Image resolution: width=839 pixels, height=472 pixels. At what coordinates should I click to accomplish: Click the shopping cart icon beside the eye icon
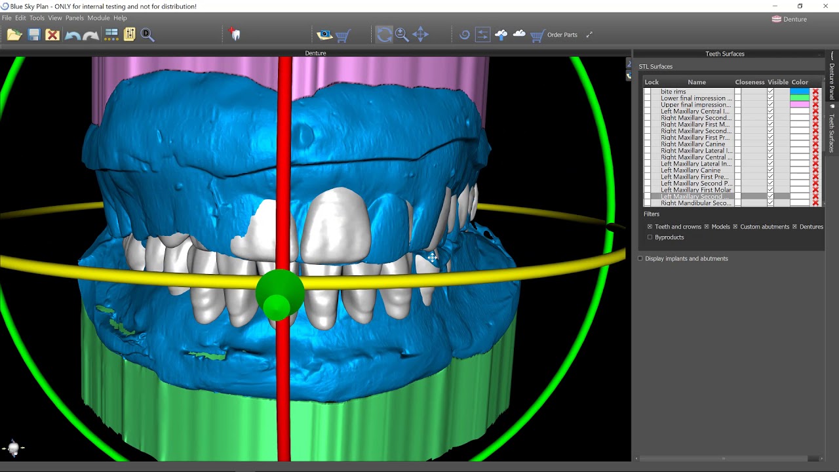click(x=343, y=35)
